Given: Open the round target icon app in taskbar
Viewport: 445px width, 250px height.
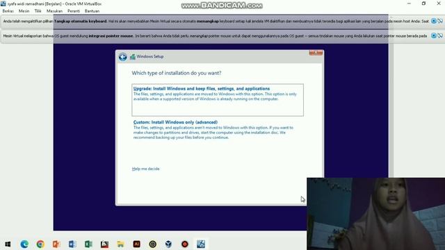Looking at the screenshot, I should click(153, 244).
